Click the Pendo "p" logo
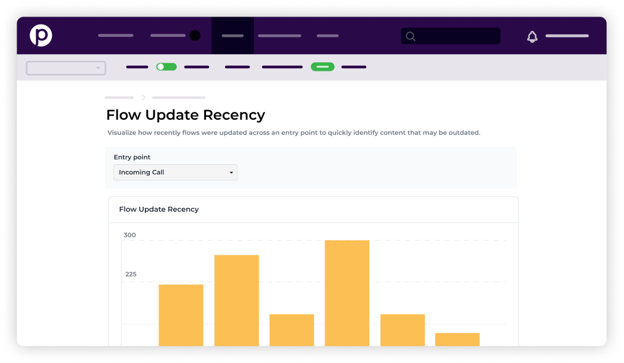The width and height of the screenshot is (624, 363). click(41, 35)
